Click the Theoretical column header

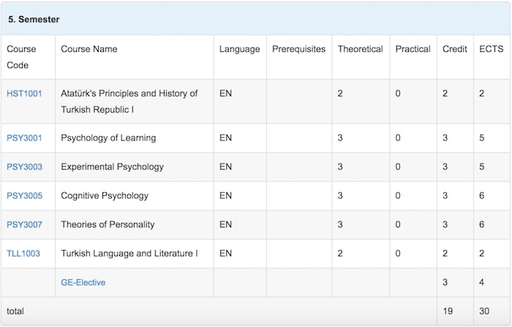(360, 49)
